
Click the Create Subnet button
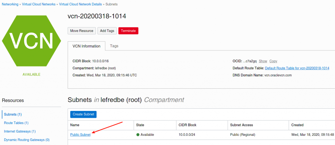(83, 114)
